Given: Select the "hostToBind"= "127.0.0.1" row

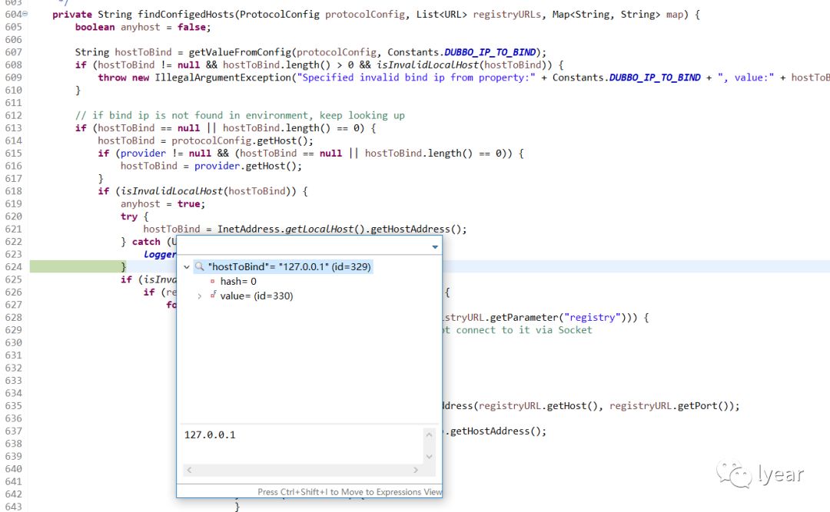Looking at the screenshot, I should 283,266.
